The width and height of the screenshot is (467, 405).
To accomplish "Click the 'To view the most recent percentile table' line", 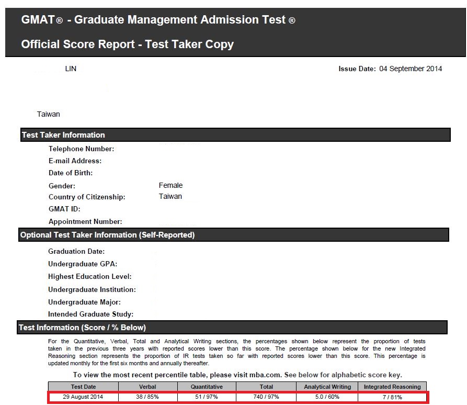I will [x=237, y=375].
